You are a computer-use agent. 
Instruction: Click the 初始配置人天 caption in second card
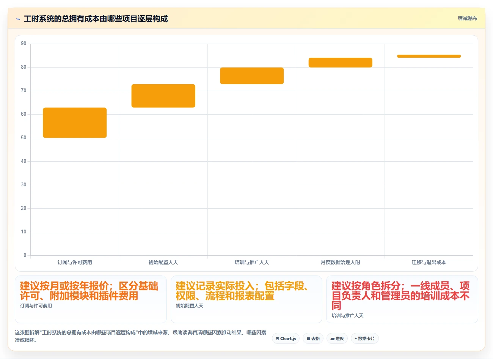click(190, 306)
